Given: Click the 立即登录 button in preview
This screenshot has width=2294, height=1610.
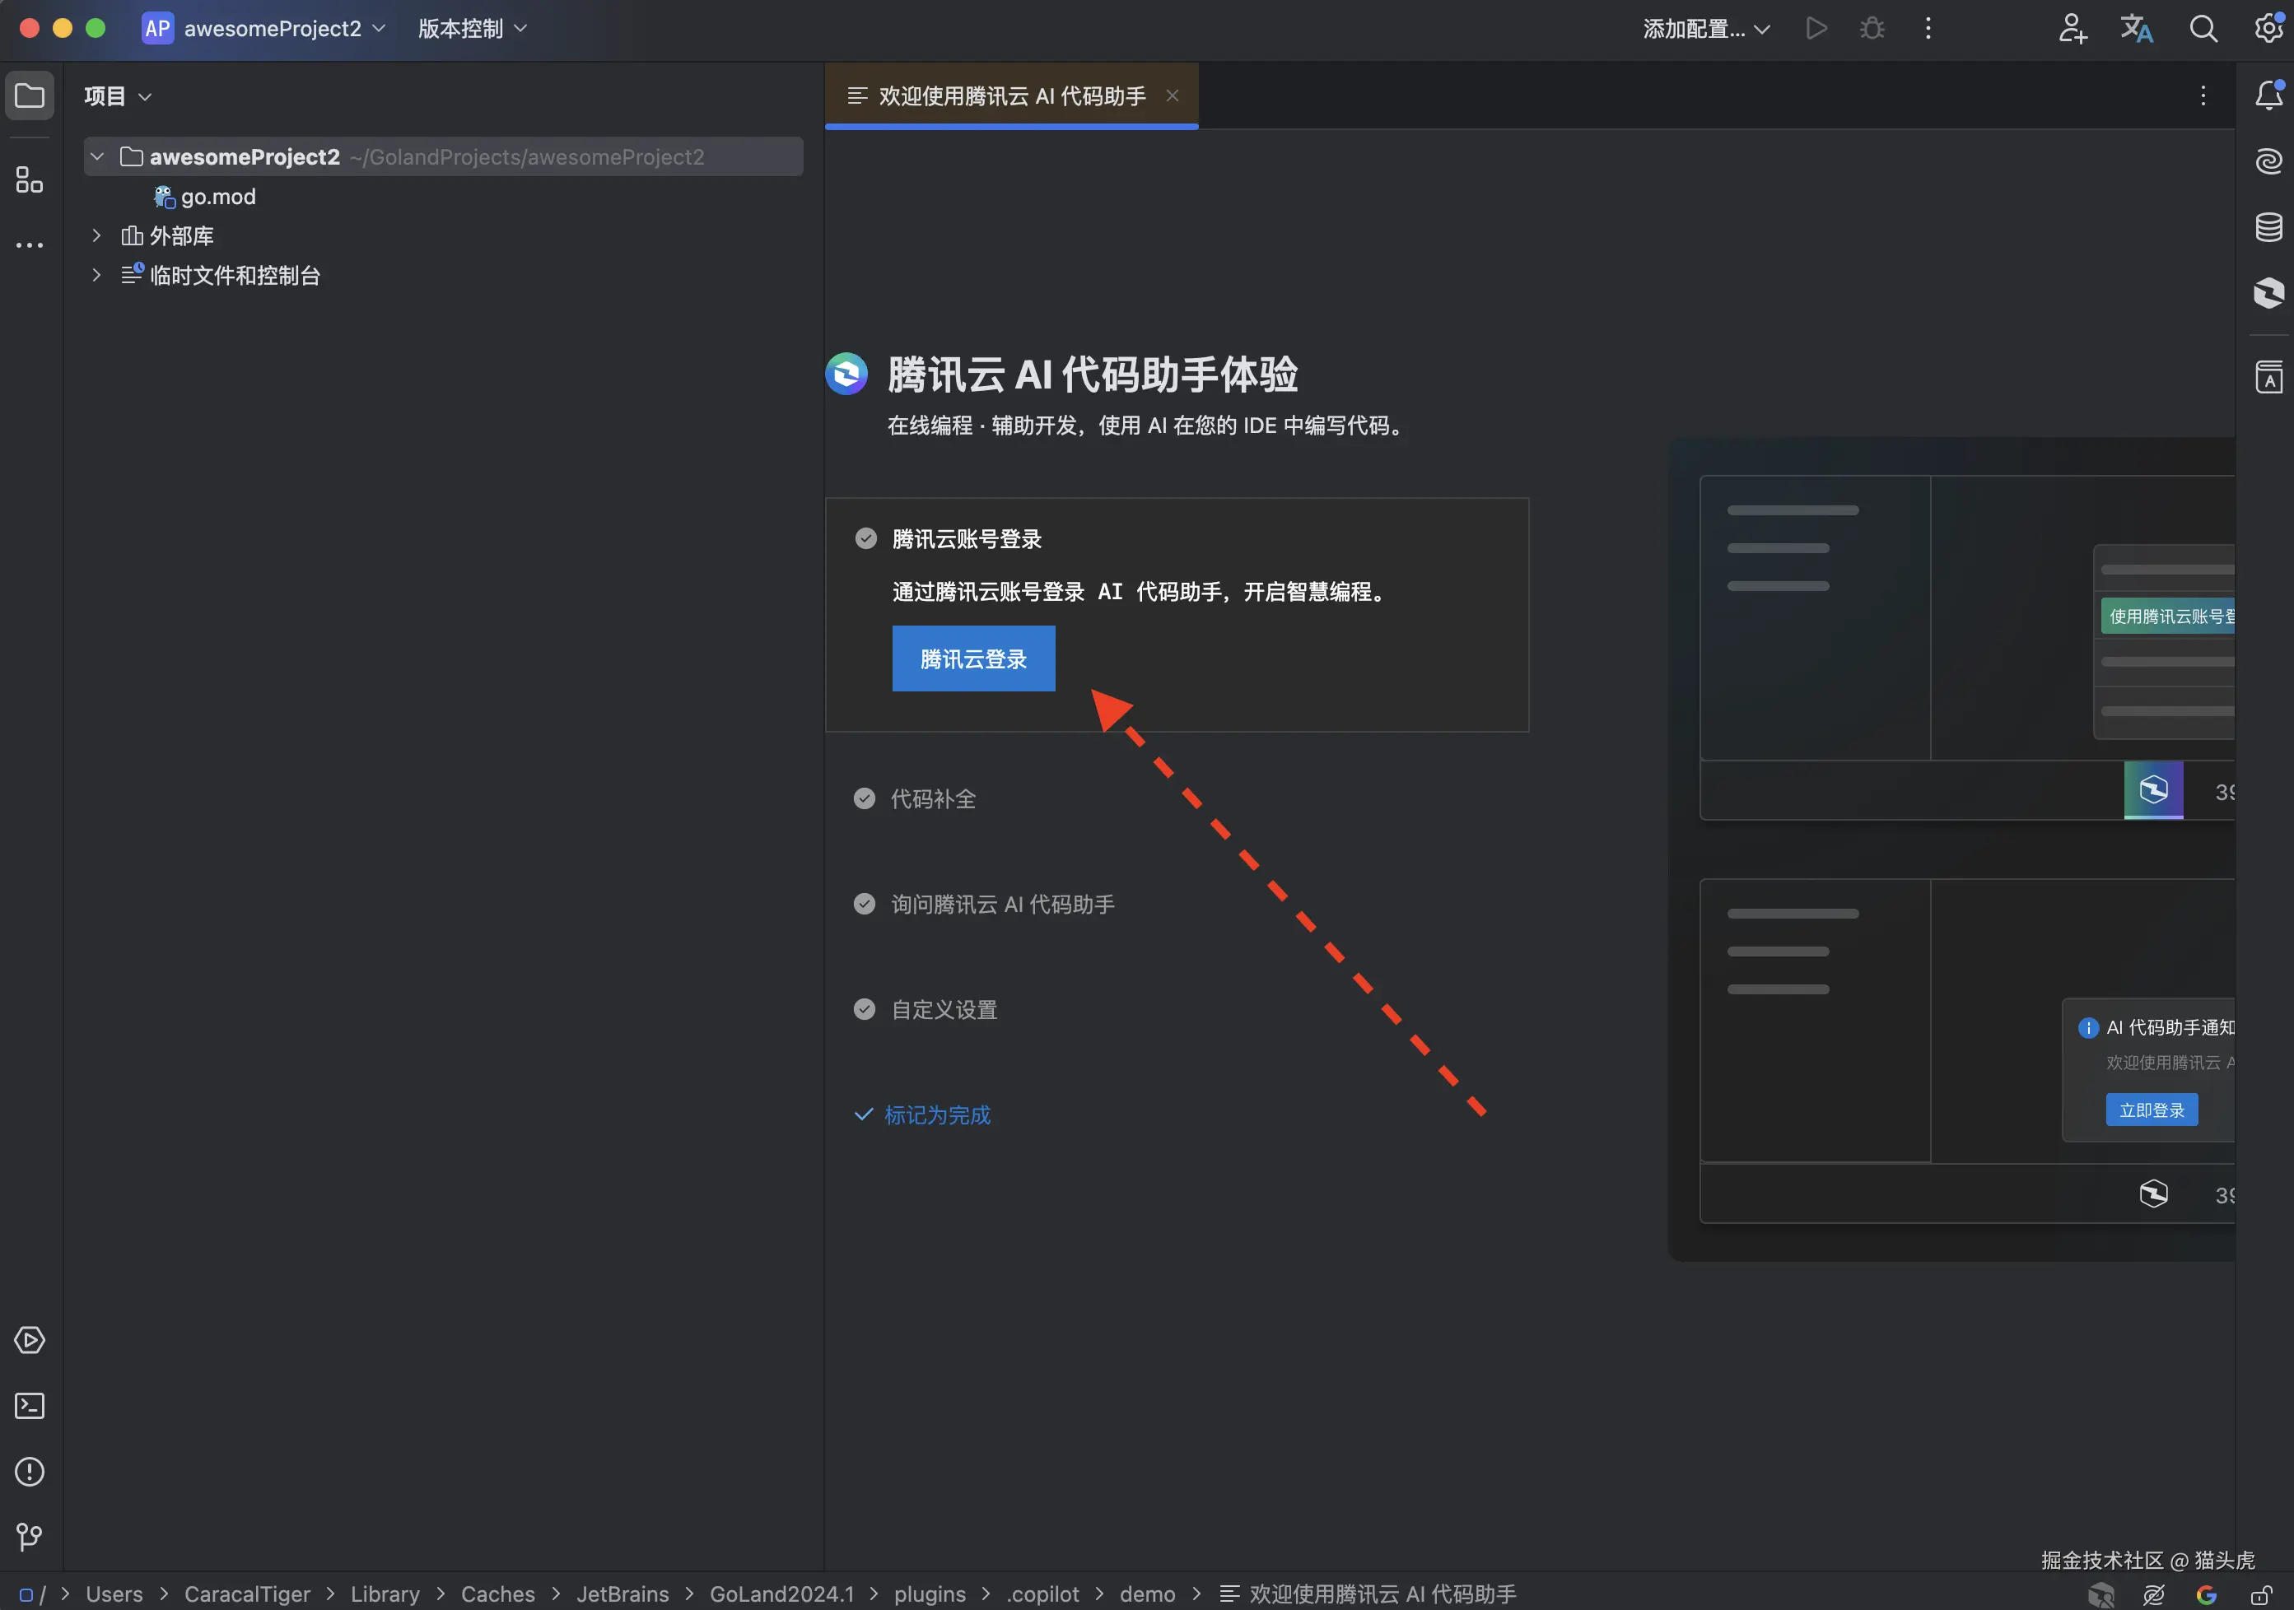Looking at the screenshot, I should pyautogui.click(x=2151, y=1110).
